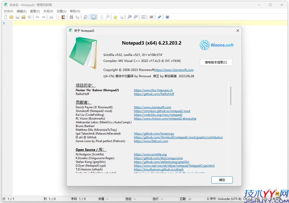
Task: Open the 设置(S) menu
Action: coord(61,11)
